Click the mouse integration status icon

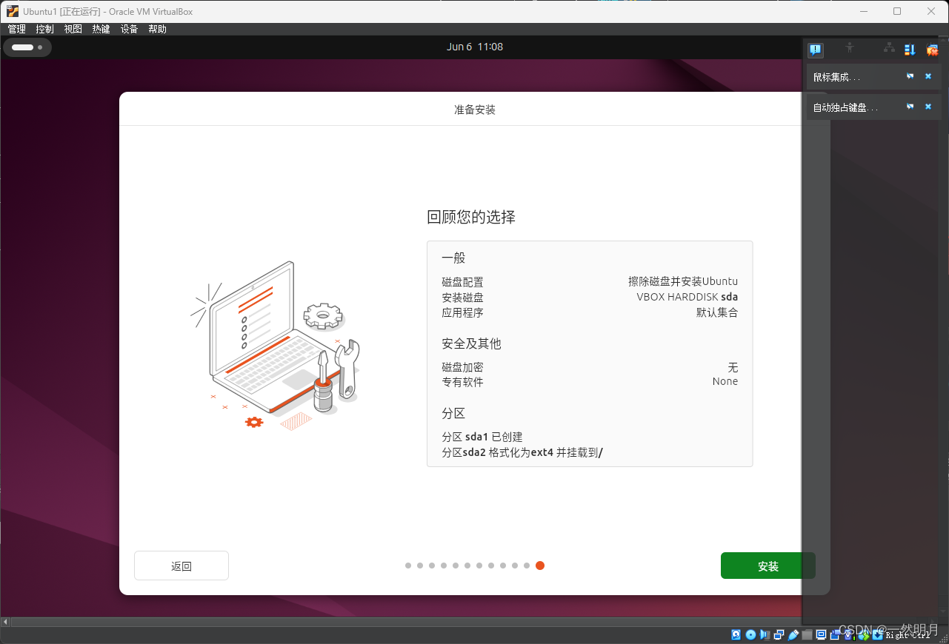pos(864,634)
